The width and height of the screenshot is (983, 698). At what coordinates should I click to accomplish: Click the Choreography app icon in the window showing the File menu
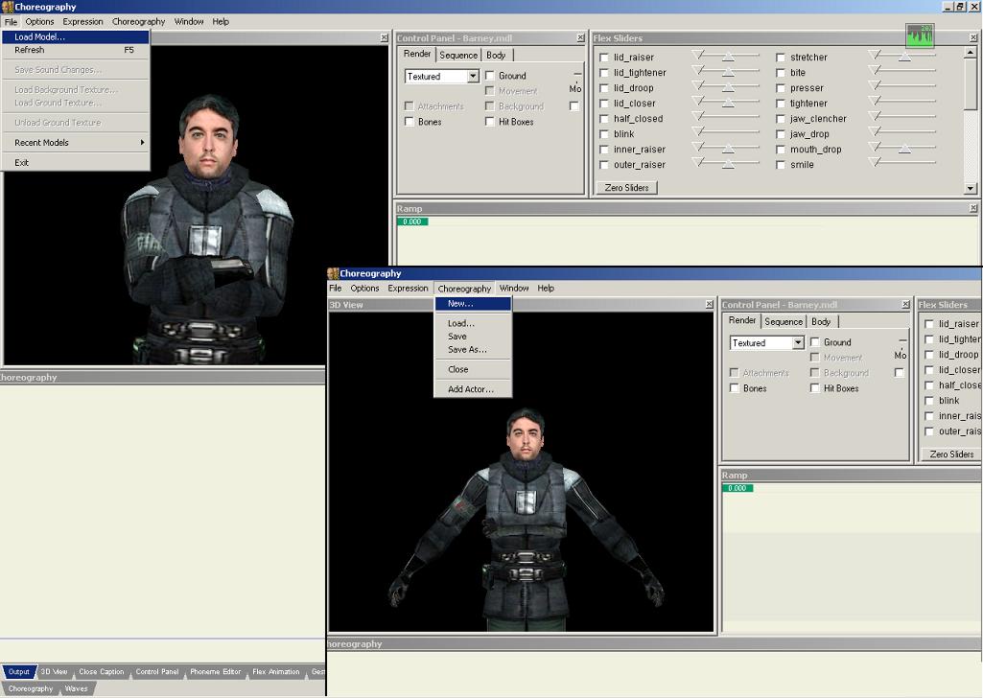[7, 7]
